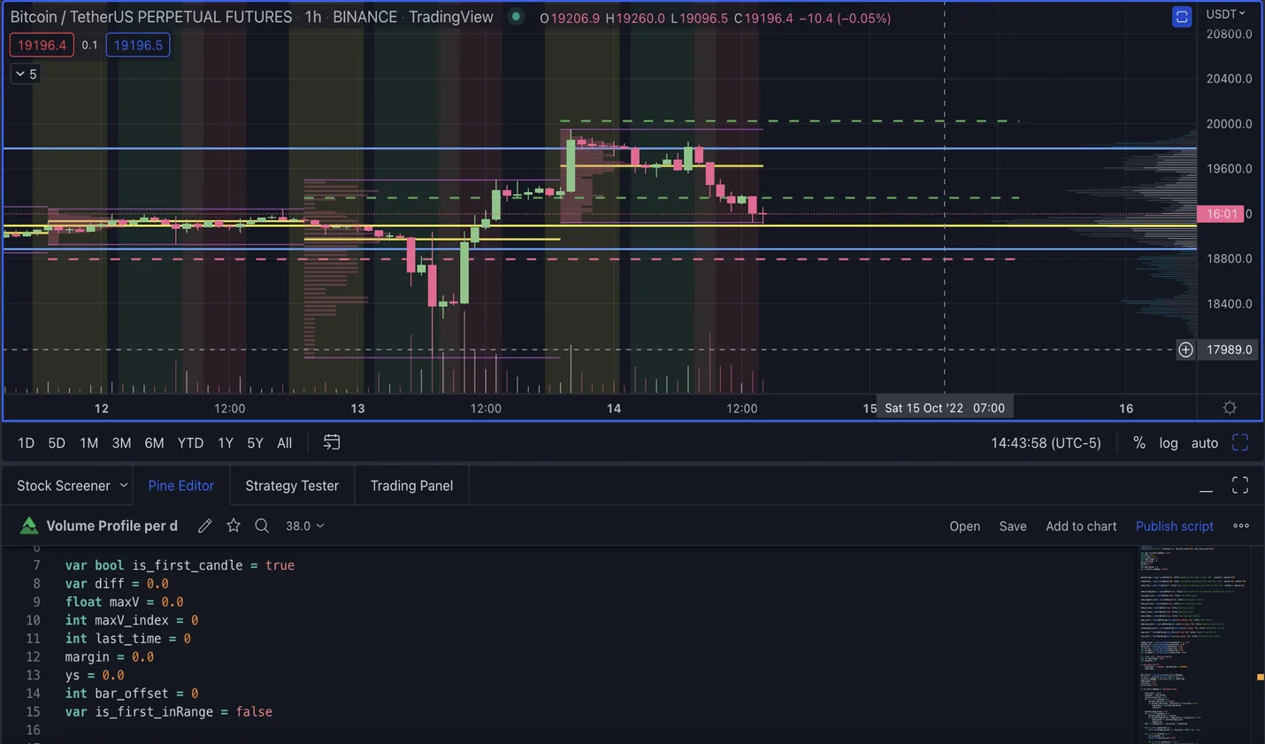Click code line 'float maxV = 0.0'
1265x744 pixels.
tap(124, 602)
